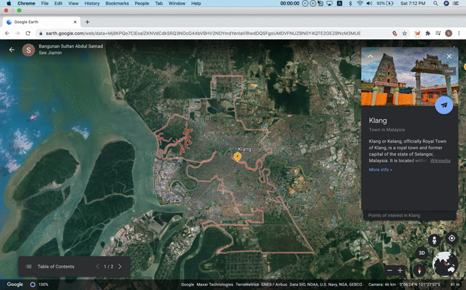Click the Klang temple photo
Image resolution: width=466 pixels, height=290 pixels.
pyautogui.click(x=409, y=76)
